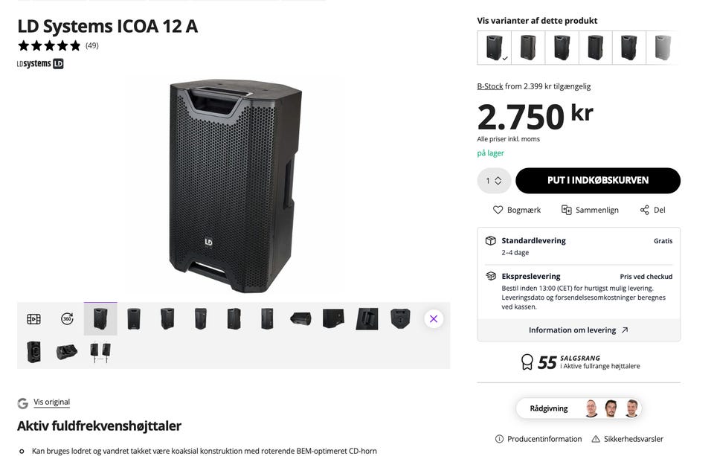Click Vis original link
This screenshot has height=456, width=714.
[52, 402]
